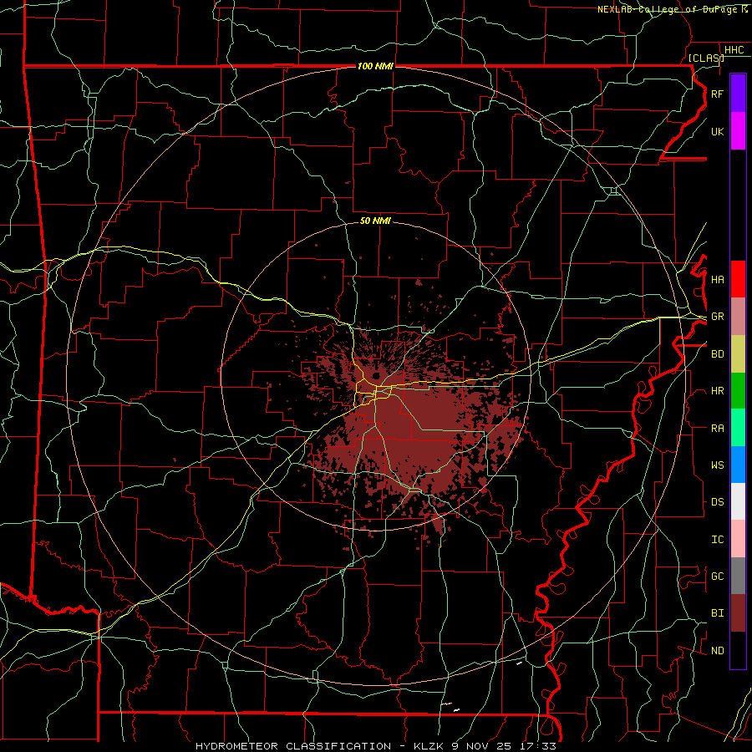This screenshot has width=752, height=752.
Task: Click the BI dark red legend swatch
Action: (738, 613)
